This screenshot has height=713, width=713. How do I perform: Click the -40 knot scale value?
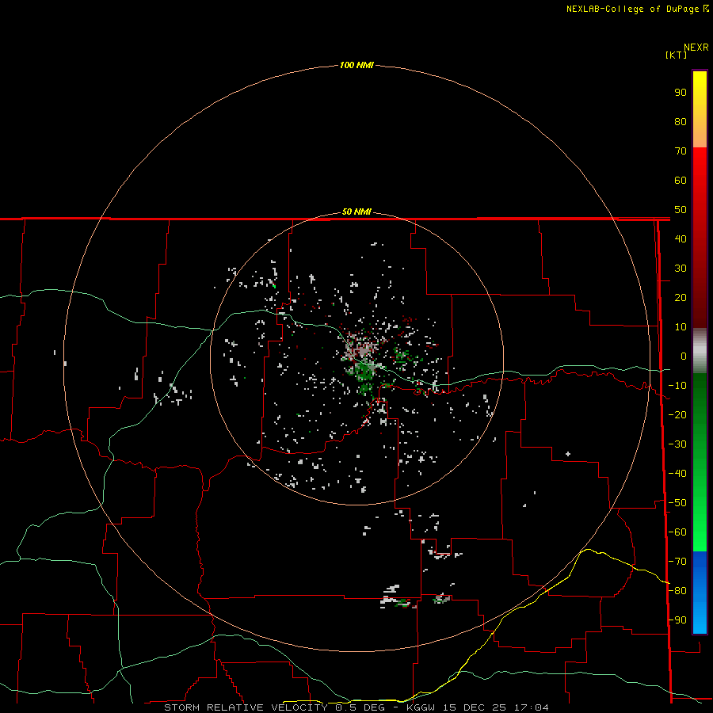(677, 474)
